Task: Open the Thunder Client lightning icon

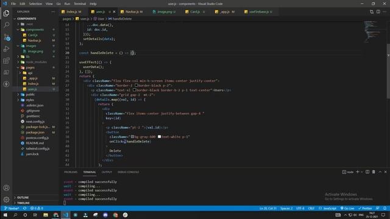Action: click(x=7, y=84)
